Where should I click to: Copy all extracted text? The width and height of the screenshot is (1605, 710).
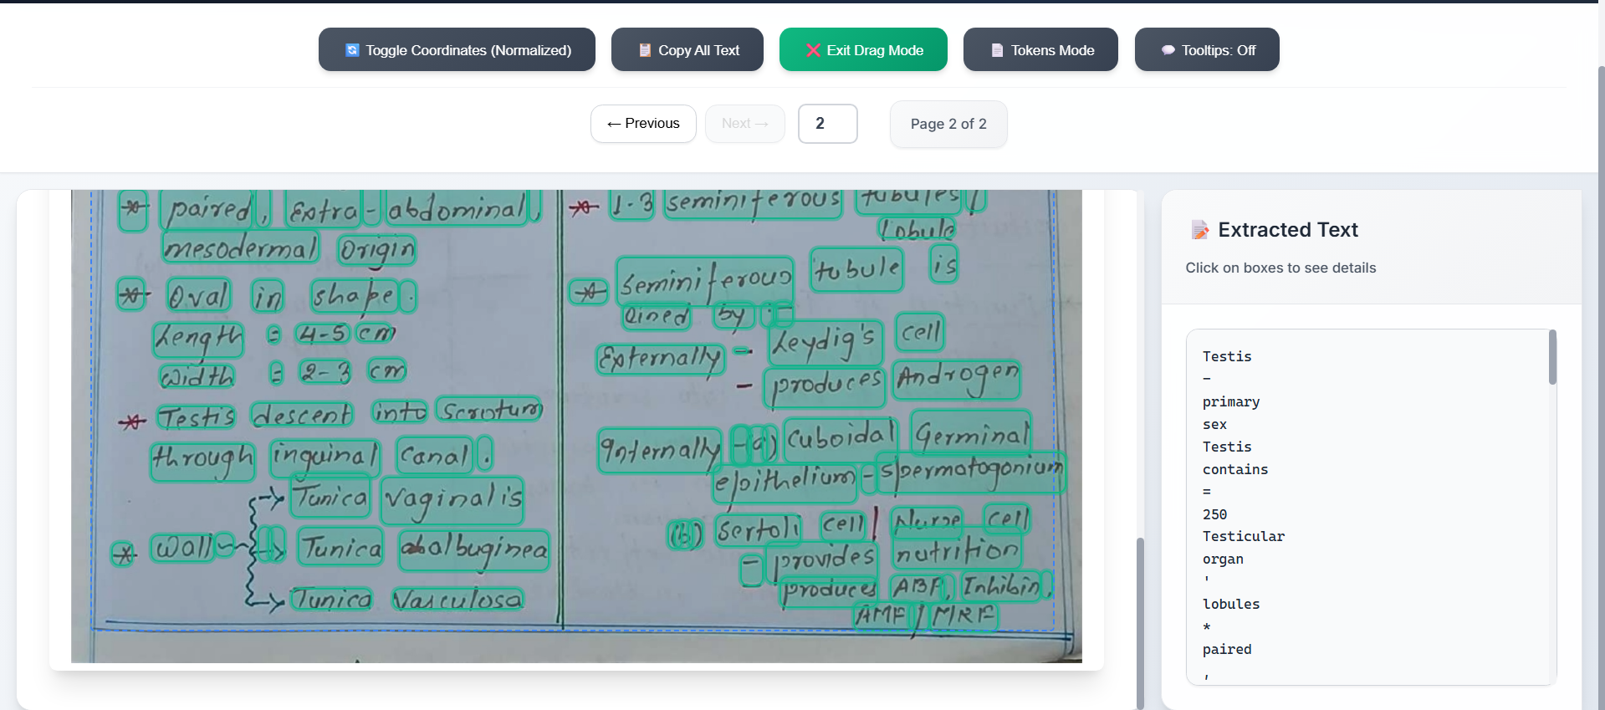coord(687,50)
